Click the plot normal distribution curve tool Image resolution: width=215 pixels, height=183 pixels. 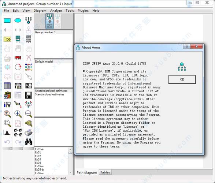[x=7, y=132]
